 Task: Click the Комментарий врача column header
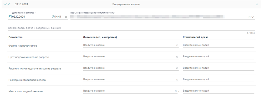tap(196, 37)
